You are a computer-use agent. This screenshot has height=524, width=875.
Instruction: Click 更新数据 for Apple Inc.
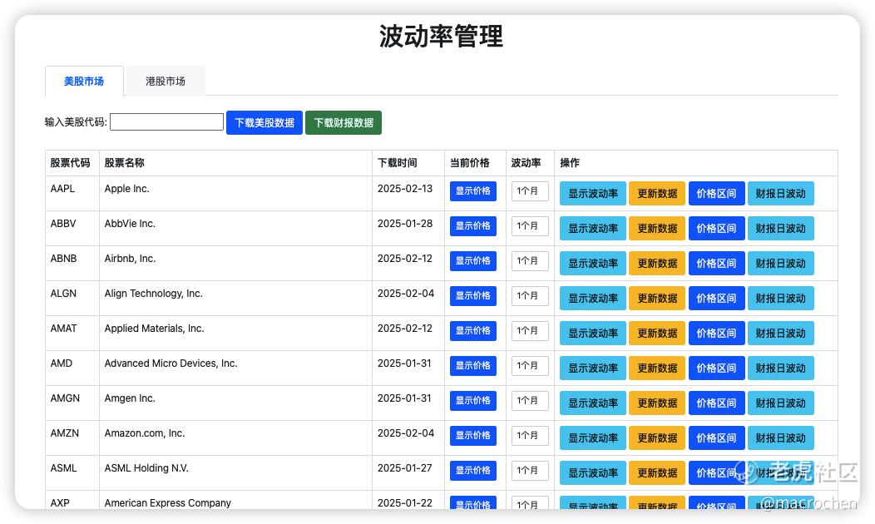point(657,194)
